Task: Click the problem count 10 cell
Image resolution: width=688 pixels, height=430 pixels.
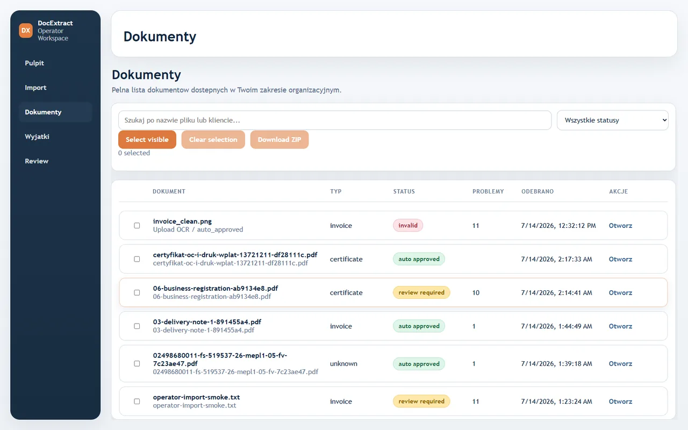Action: 476,293
